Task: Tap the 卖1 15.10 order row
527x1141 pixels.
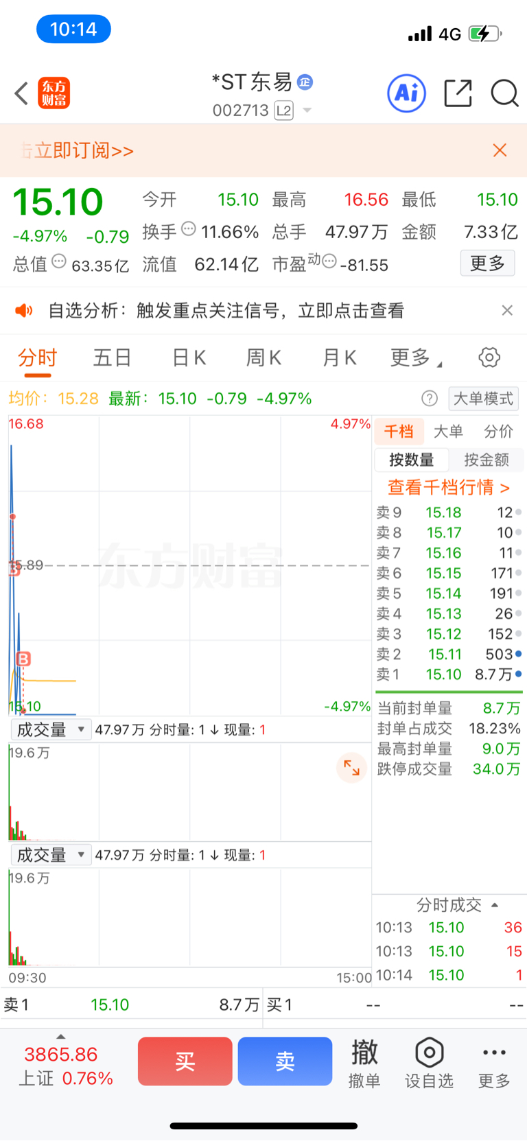Action: (449, 674)
